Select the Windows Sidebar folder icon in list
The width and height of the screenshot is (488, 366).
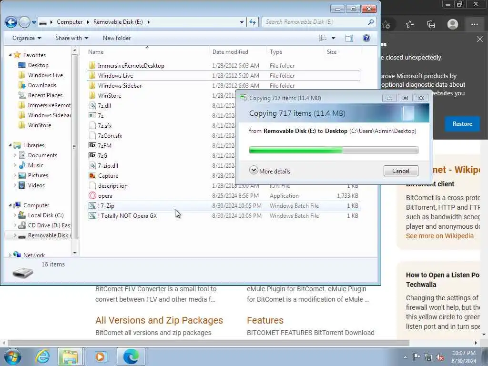pos(92,86)
